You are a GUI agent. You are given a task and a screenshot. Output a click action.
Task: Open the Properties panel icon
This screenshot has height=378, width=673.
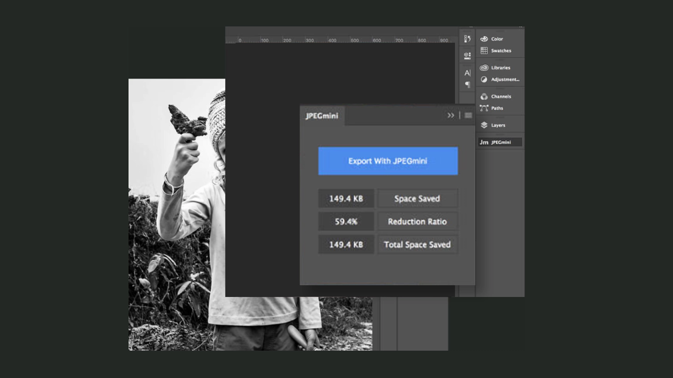click(467, 55)
